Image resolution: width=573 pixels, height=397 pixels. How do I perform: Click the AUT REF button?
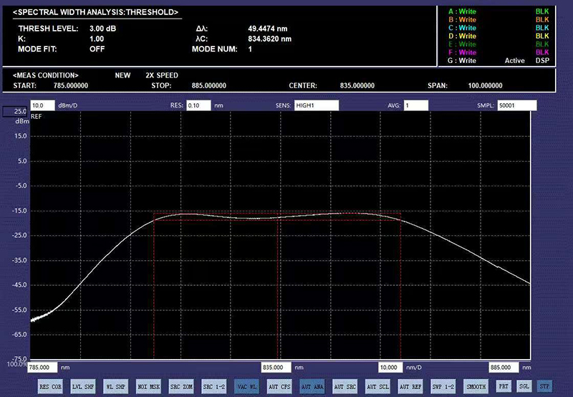[411, 386]
